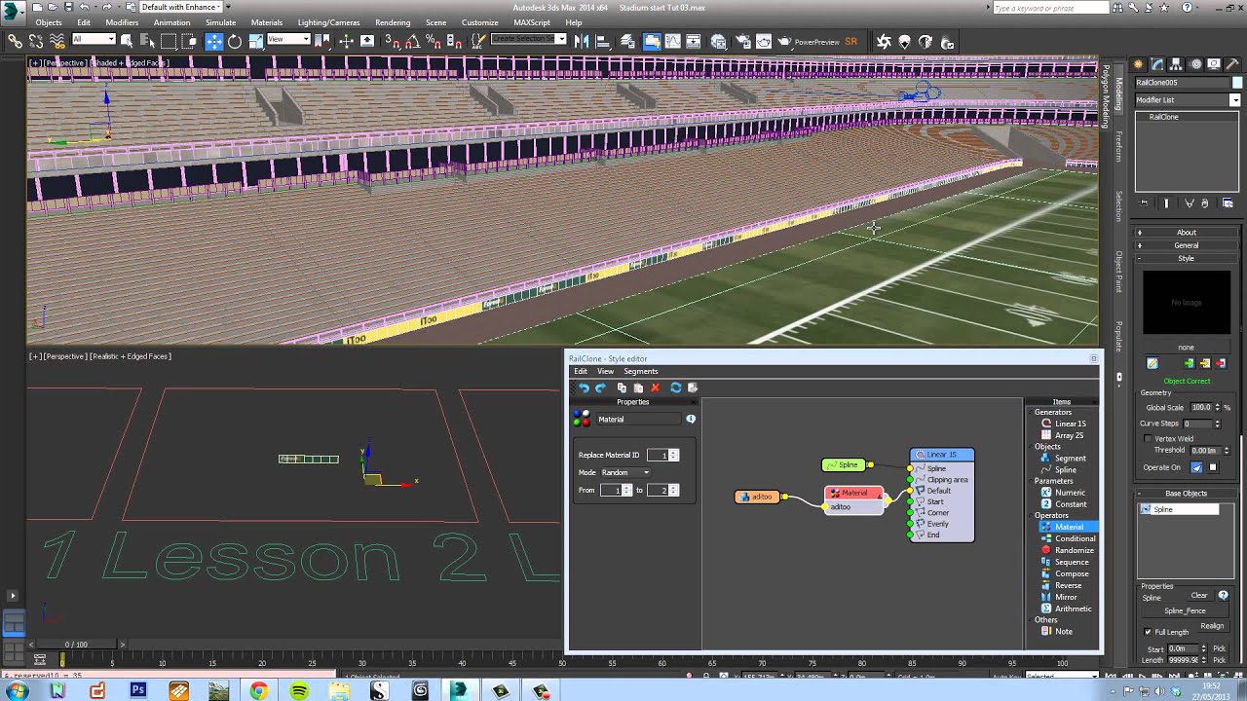Click the green Spline node in graph
The height and width of the screenshot is (701, 1247).
coord(844,464)
